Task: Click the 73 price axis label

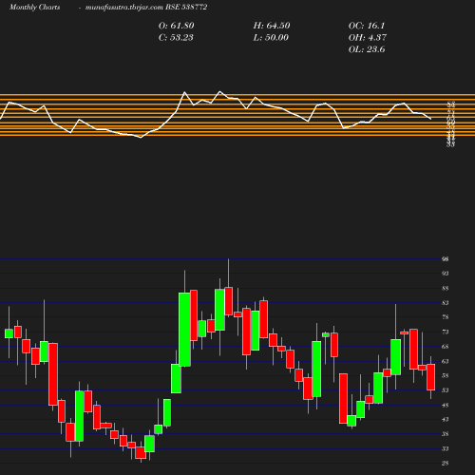Action: [x=446, y=332]
